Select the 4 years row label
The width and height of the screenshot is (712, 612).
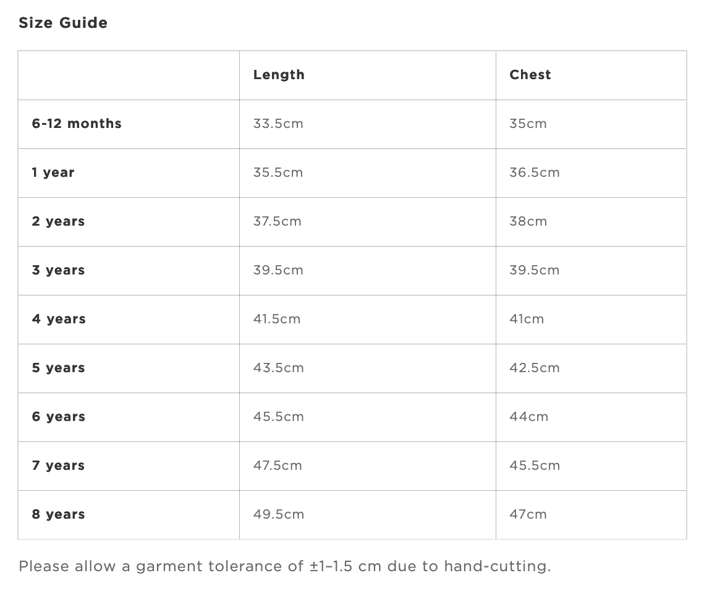59,319
